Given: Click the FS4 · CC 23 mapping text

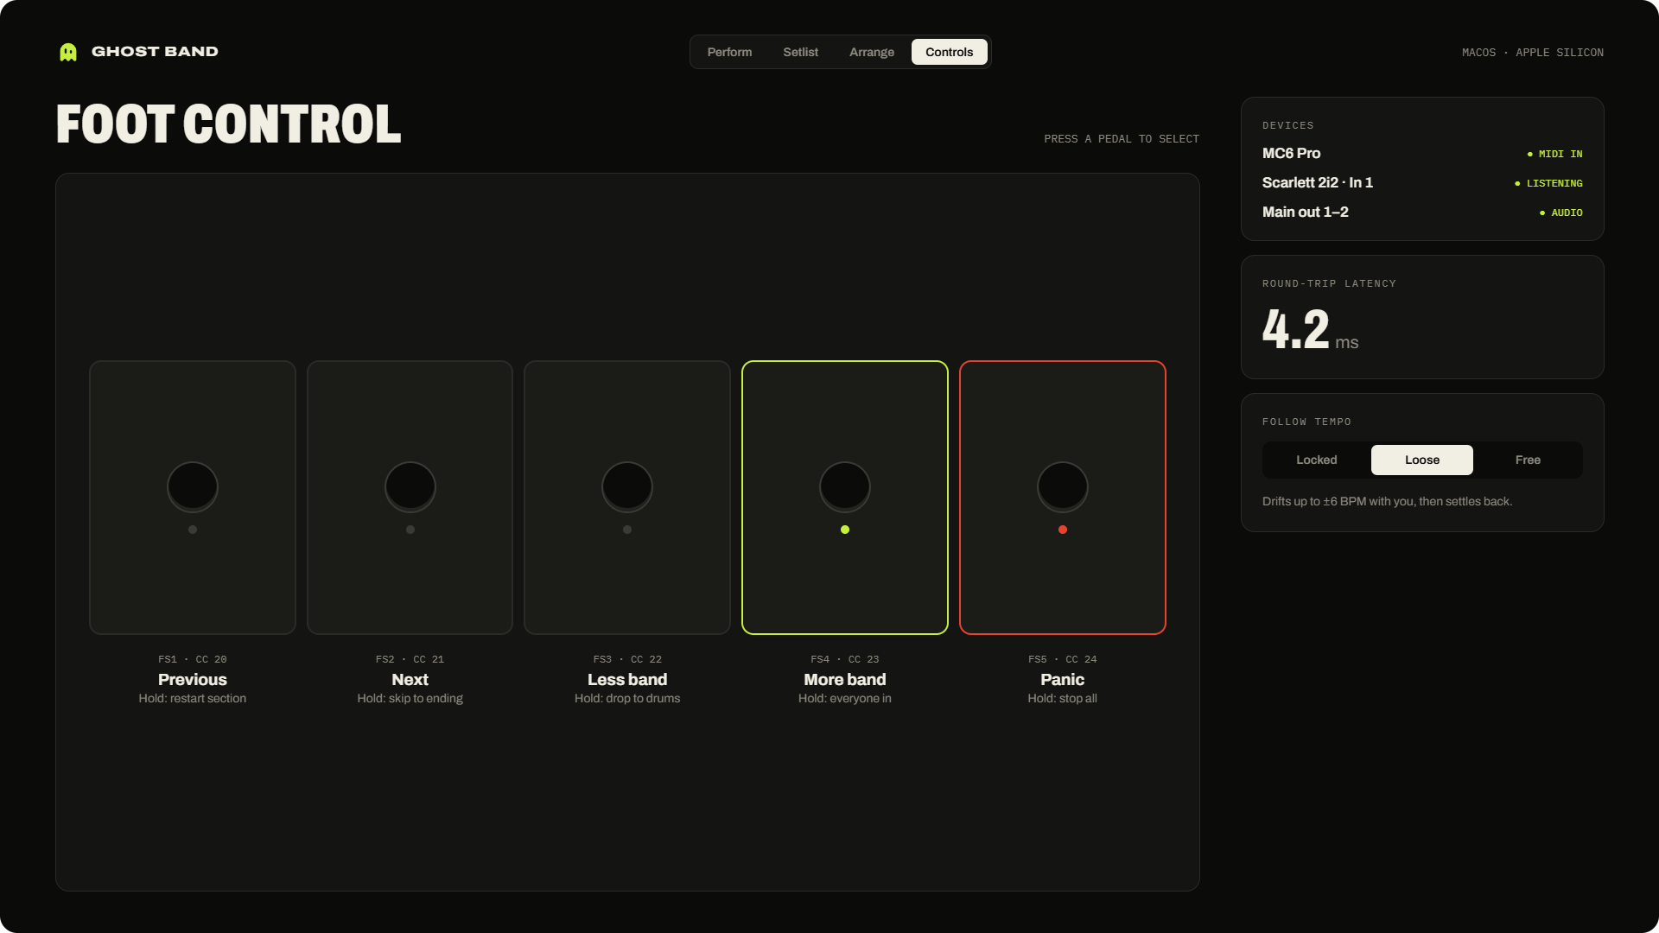Looking at the screenshot, I should click(845, 659).
